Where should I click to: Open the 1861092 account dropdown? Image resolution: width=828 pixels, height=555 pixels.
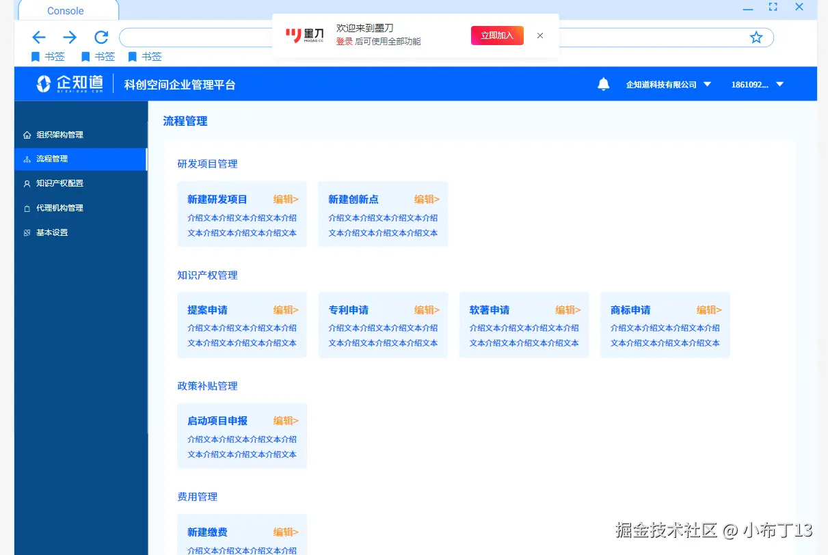(x=756, y=84)
